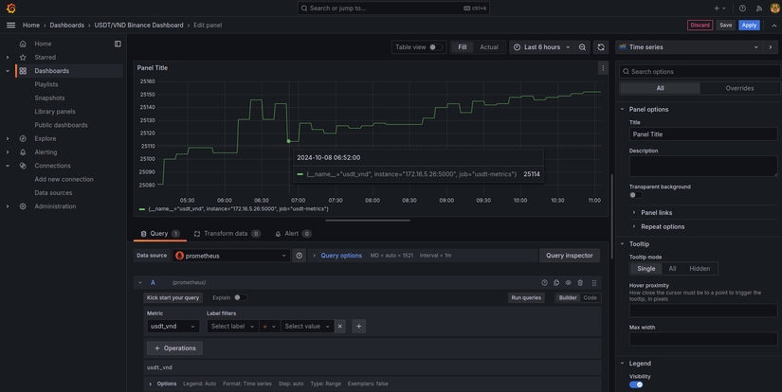Switch query editor to Code mode
The width and height of the screenshot is (782, 392).
[590, 297]
